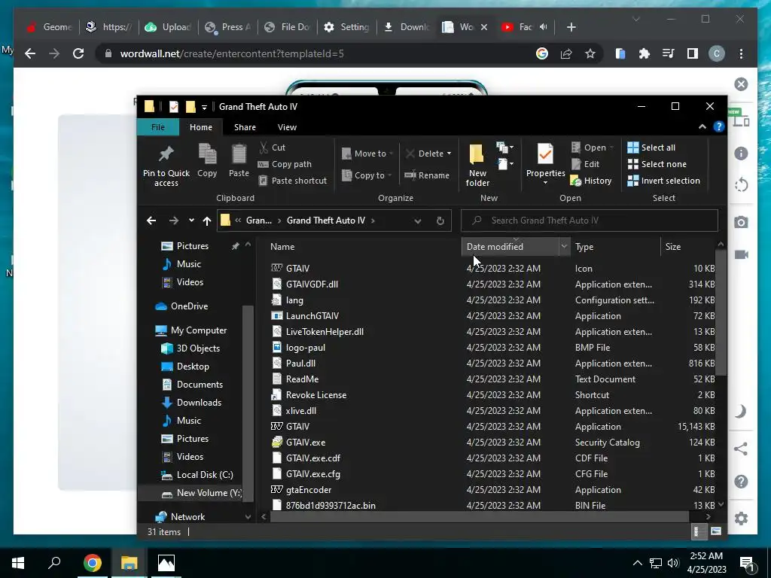771x578 pixels.
Task: Open the Move to dropdown
Action: click(x=367, y=154)
